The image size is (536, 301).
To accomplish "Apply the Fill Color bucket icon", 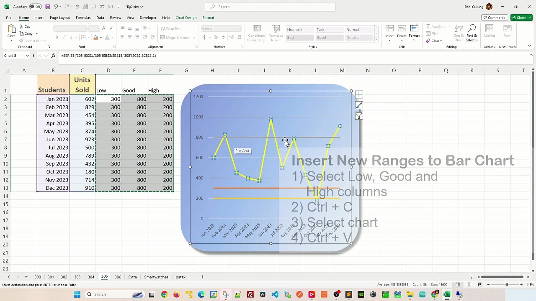I will click(x=95, y=37).
